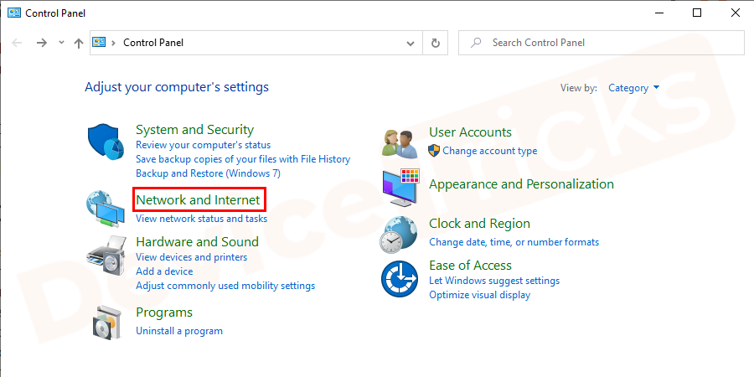
Task: Open Ease of Access category
Action: click(470, 266)
